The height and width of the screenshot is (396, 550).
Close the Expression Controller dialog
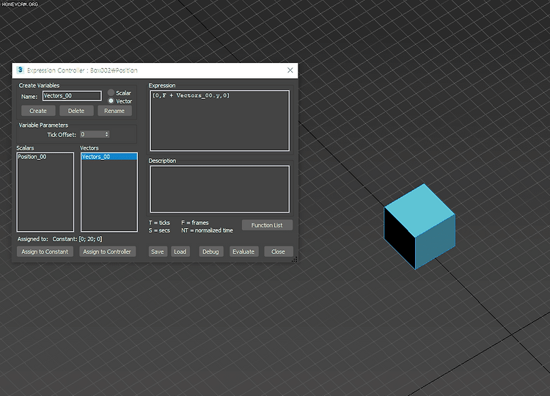(290, 70)
